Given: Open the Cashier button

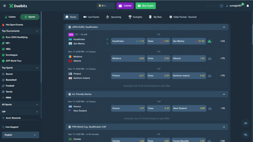Looking at the screenshot, I should click(125, 6).
